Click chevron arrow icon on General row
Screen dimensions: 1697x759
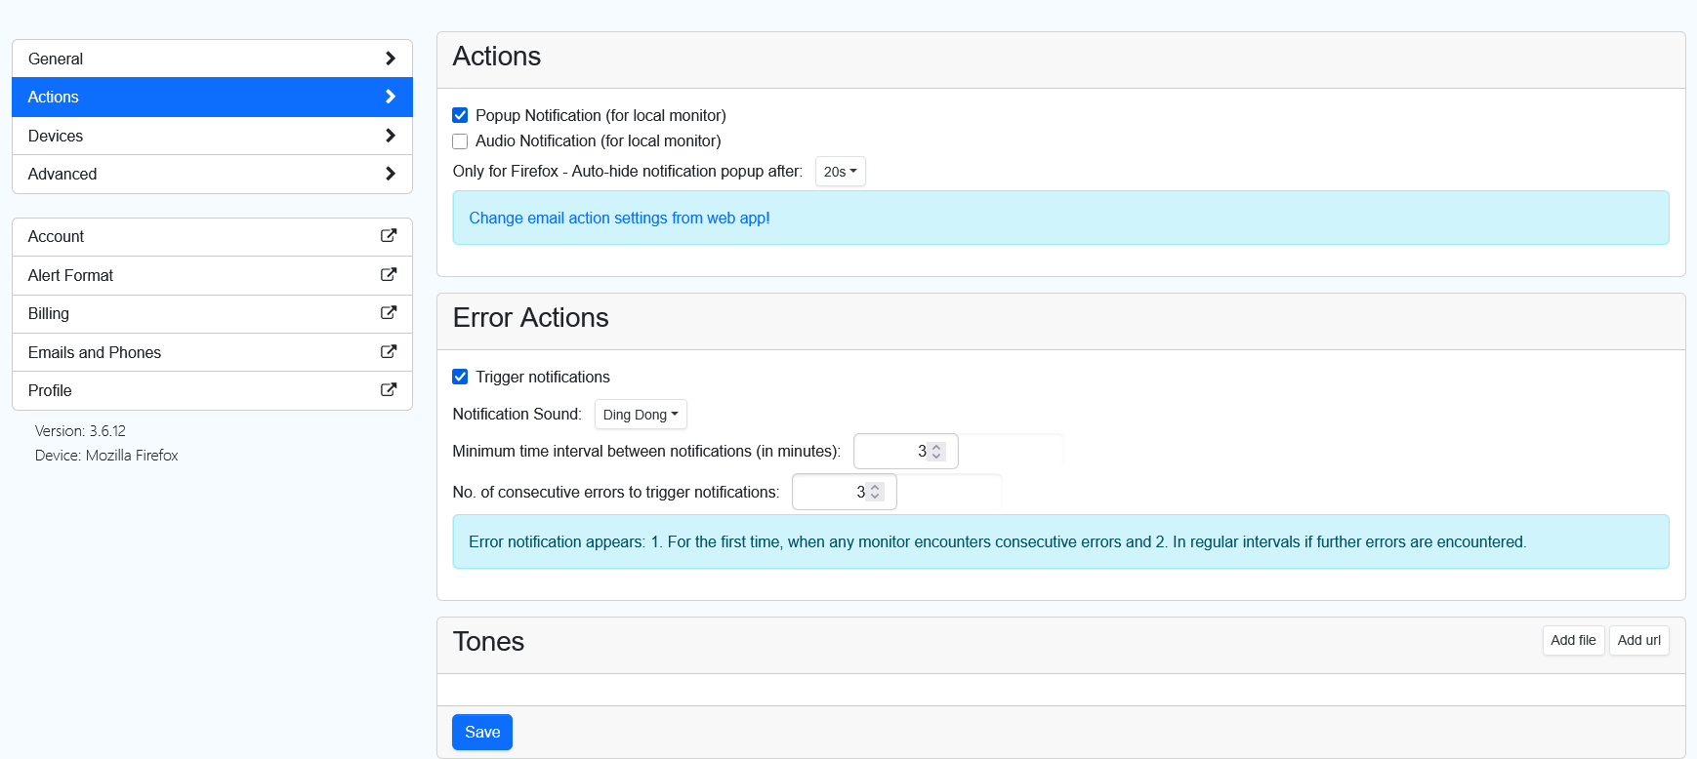pos(390,59)
